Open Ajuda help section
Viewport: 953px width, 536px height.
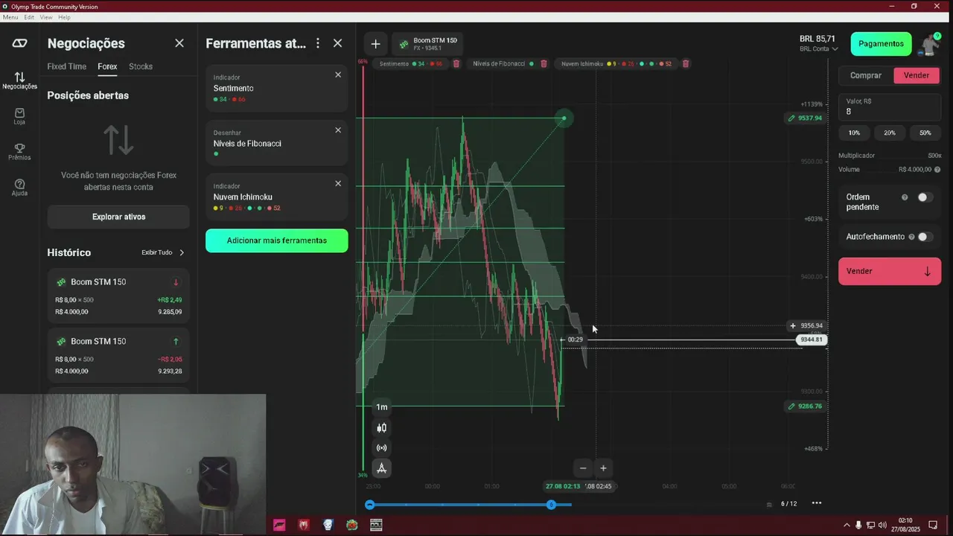click(x=19, y=188)
